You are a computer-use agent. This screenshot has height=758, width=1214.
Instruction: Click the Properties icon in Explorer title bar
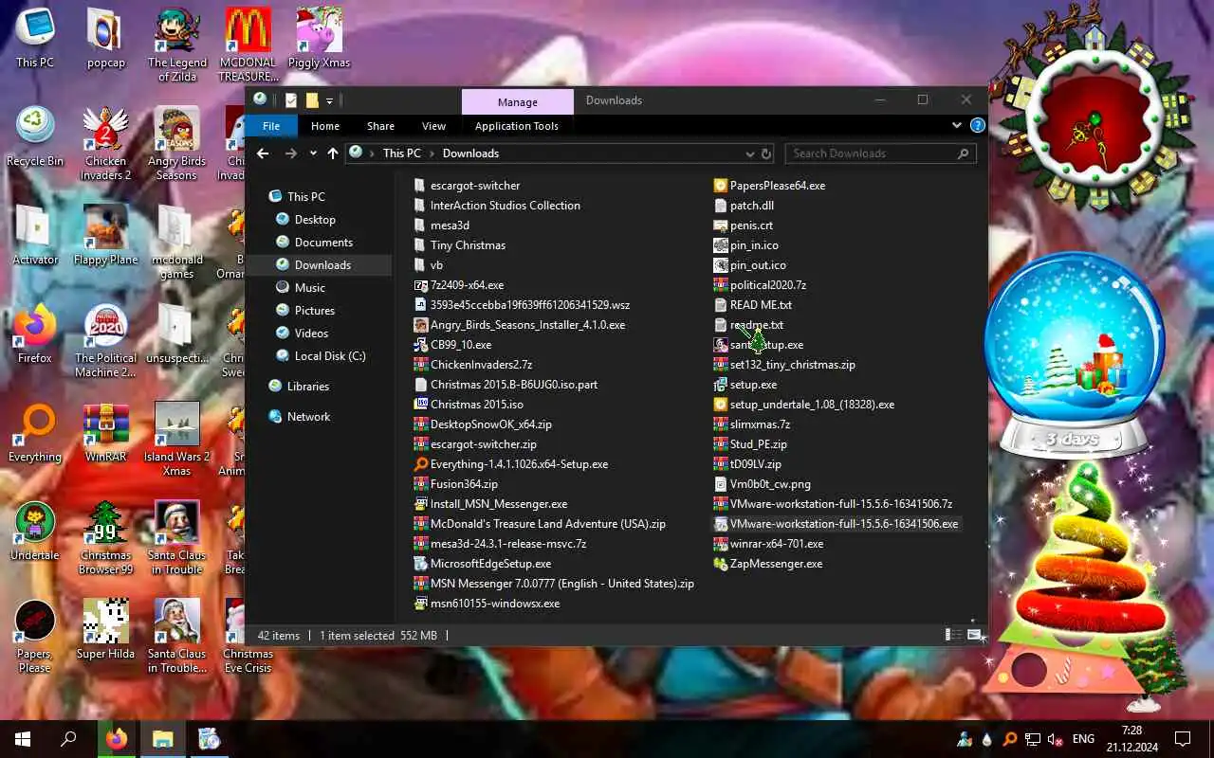[291, 100]
